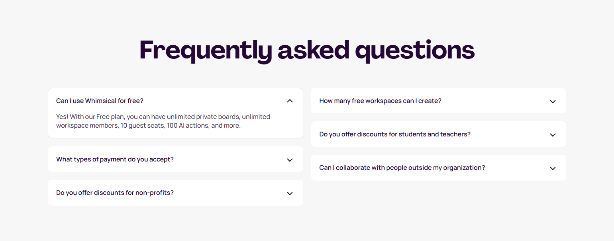Select the "Can I use Whimsical for free?" question title
614x241 pixels.
[100, 101]
